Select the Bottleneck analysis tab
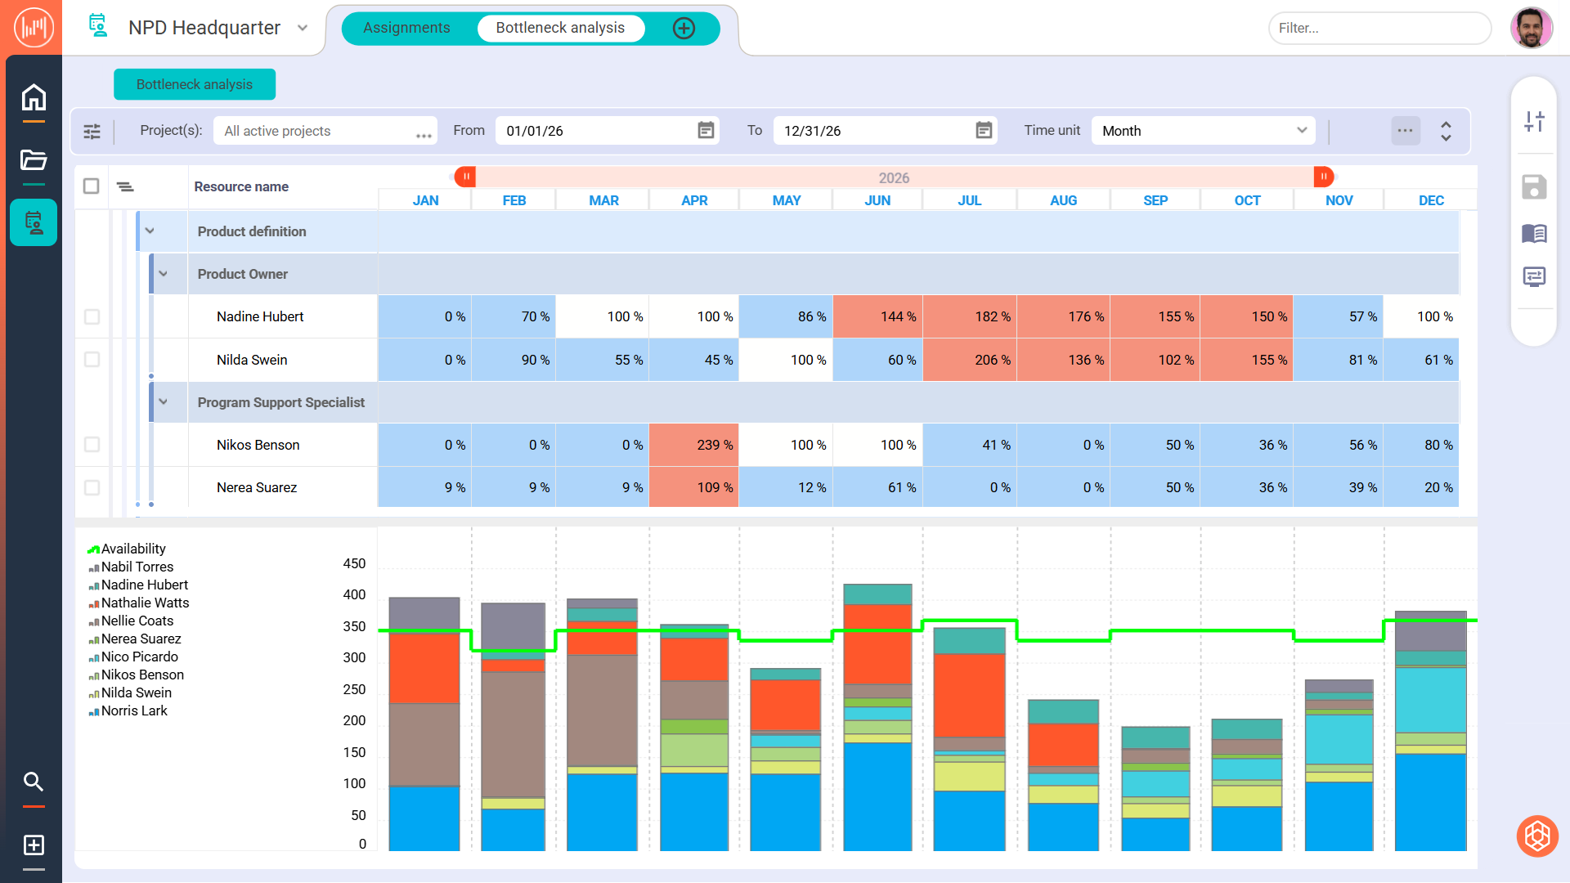 pyautogui.click(x=560, y=28)
